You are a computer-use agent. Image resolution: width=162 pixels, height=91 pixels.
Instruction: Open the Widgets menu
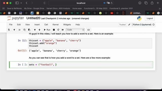pos(67,25)
